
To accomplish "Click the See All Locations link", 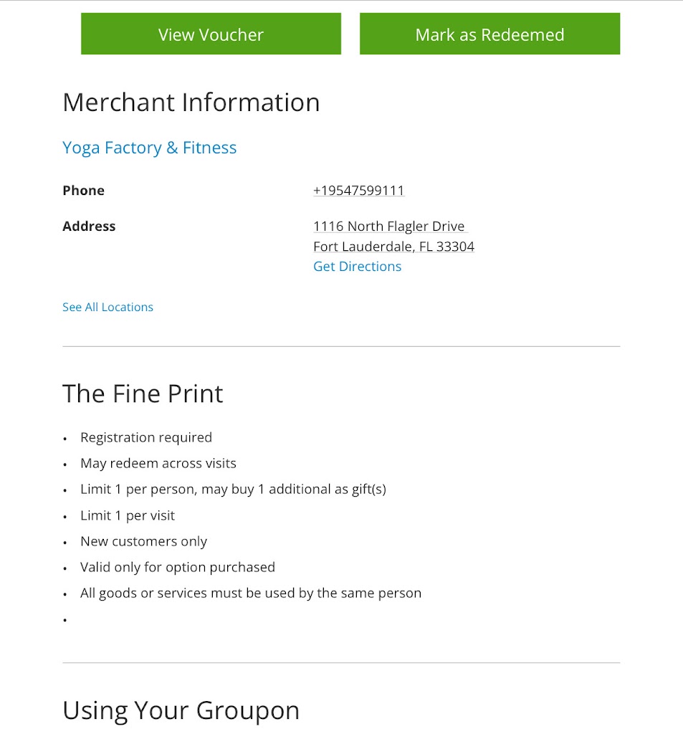I will tap(108, 307).
